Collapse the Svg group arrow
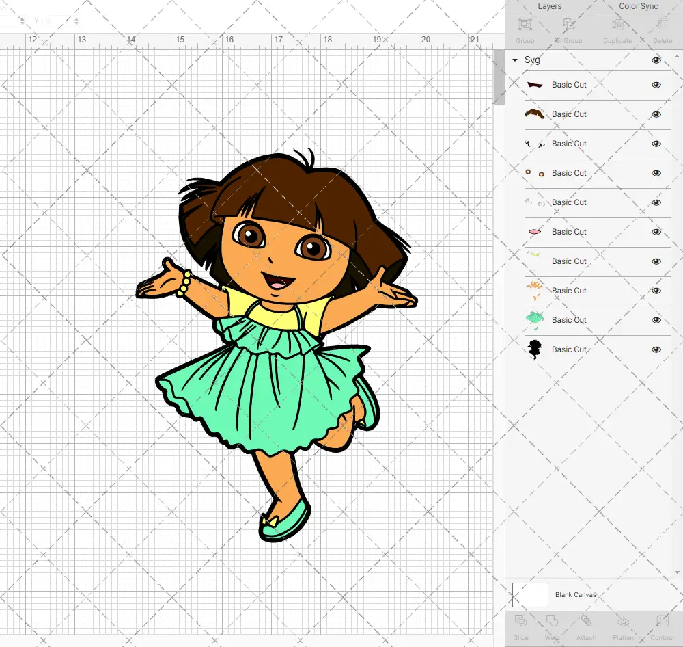The width and height of the screenshot is (683, 647). click(515, 60)
